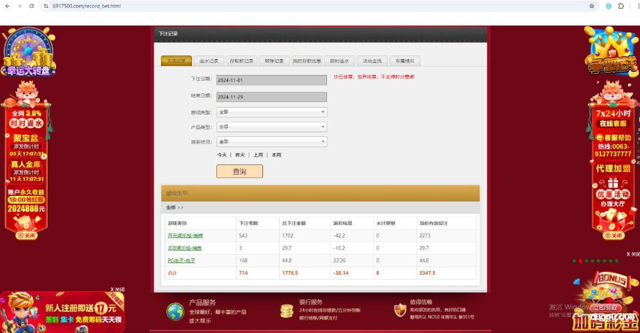The width and height of the screenshot is (640, 333).
Task: Click the gold coins icon beside 银行服务
Action: [287, 310]
